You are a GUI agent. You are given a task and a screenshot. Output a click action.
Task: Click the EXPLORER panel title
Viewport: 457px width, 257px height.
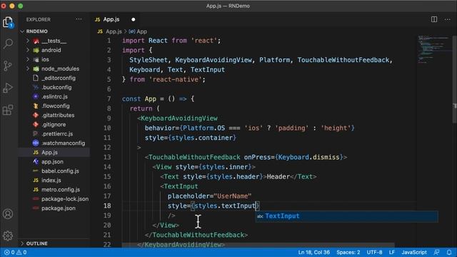(x=38, y=19)
